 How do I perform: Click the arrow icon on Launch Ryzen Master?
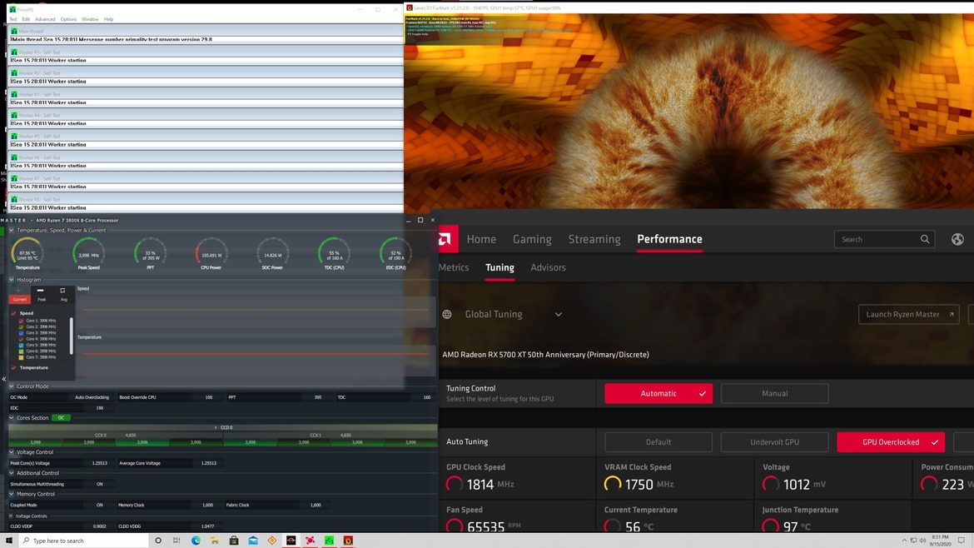[x=951, y=314]
